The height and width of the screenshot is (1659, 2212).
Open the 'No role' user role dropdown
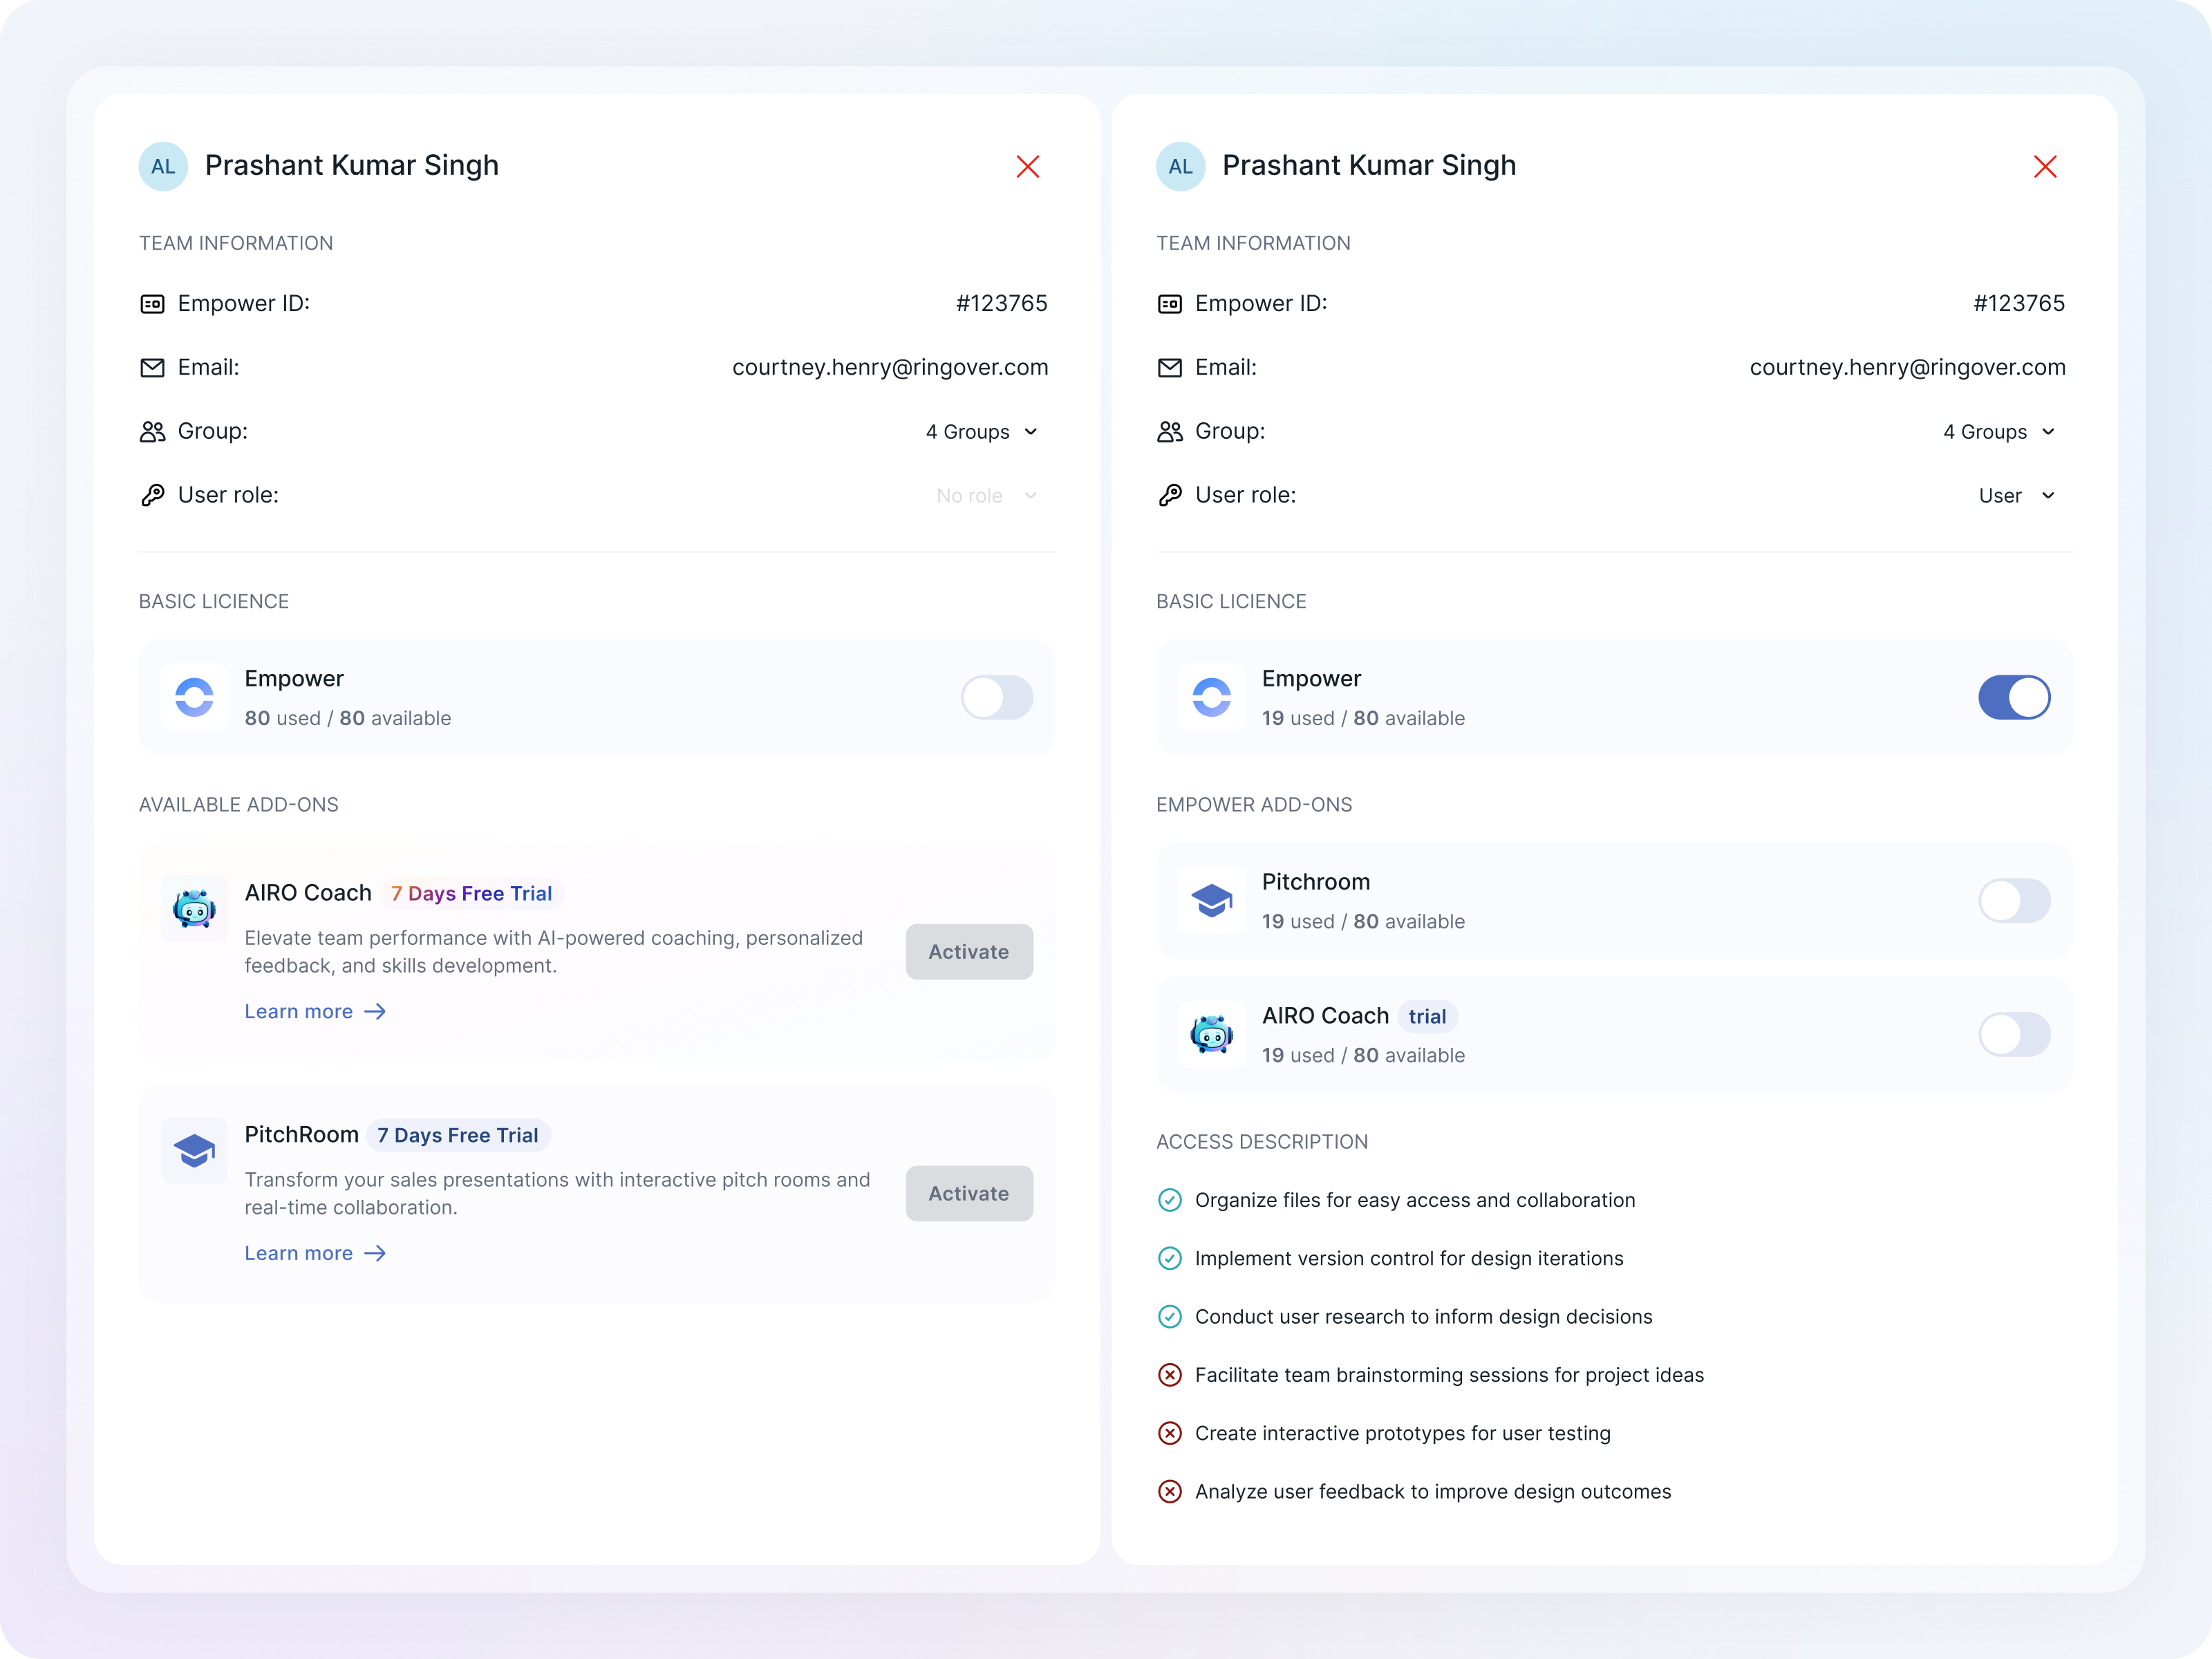(986, 496)
